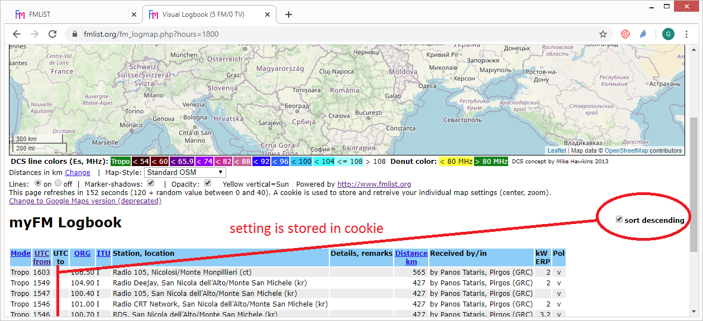The height and width of the screenshot is (321, 703).
Task: Toggle Marker-shadows checkbox
Action: (x=151, y=183)
